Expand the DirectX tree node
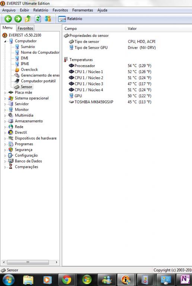 [5, 133]
